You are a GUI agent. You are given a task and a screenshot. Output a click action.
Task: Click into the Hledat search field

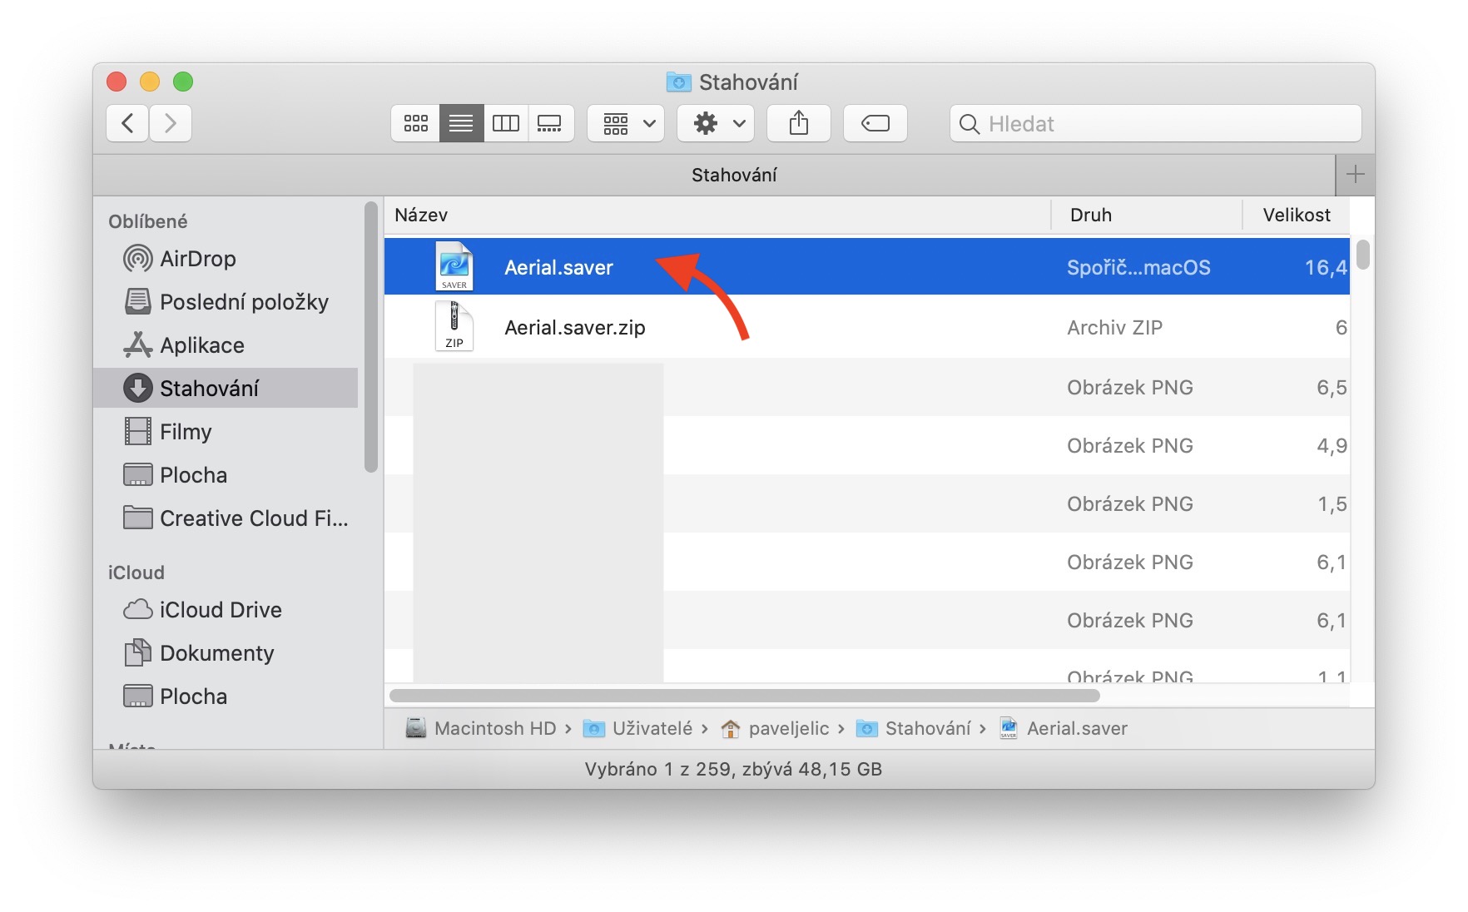pos(1155,123)
